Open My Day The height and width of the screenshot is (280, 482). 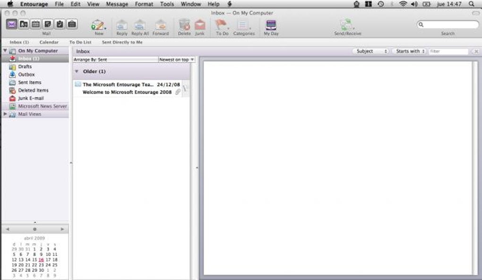[x=271, y=27]
